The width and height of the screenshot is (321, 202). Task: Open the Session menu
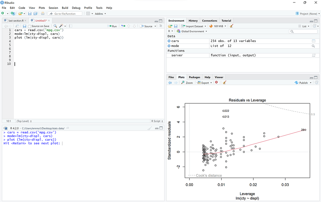(53, 8)
